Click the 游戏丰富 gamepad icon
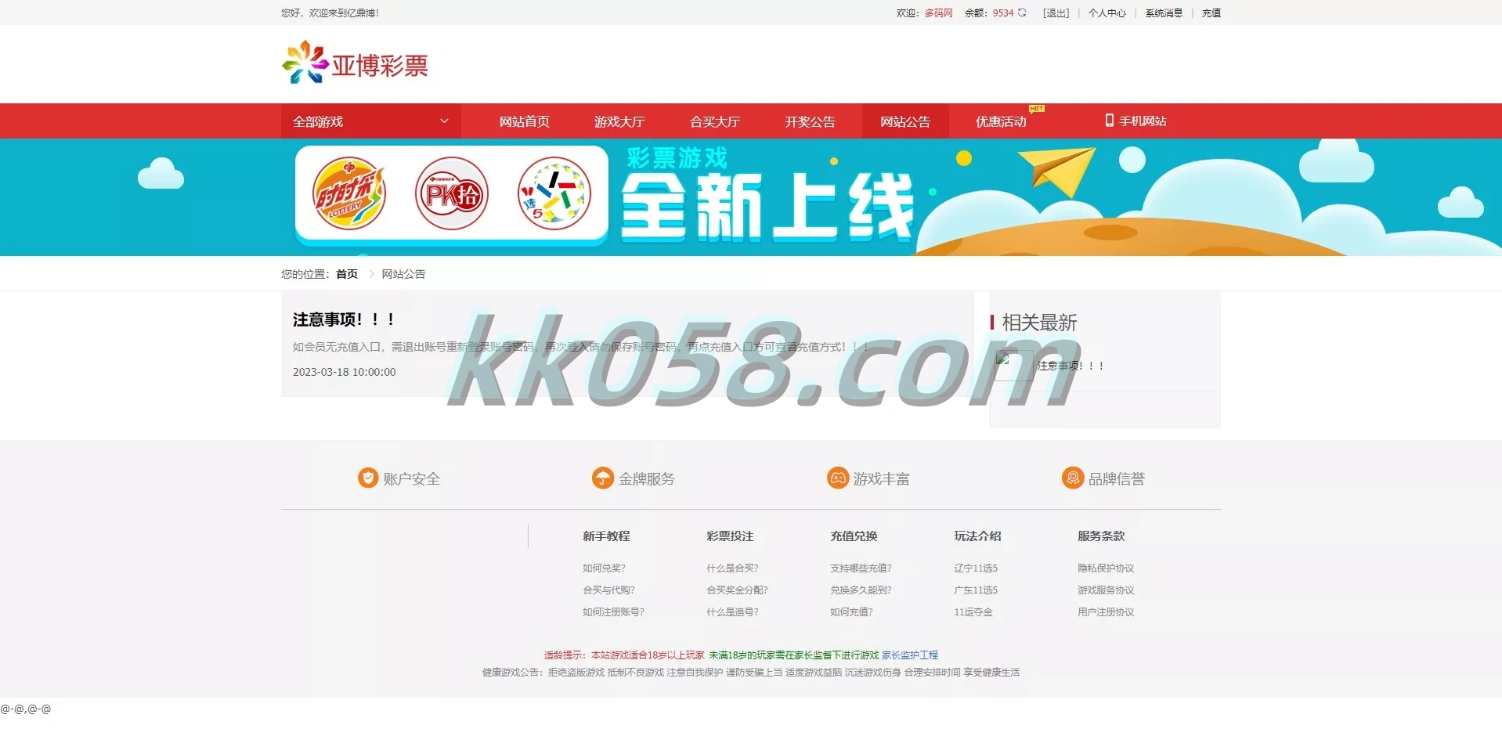This screenshot has width=1502, height=736. [838, 478]
